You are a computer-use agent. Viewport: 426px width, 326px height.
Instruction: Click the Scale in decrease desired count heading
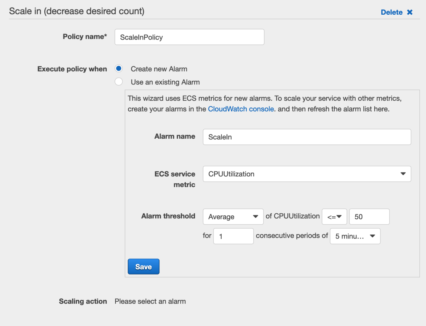77,11
